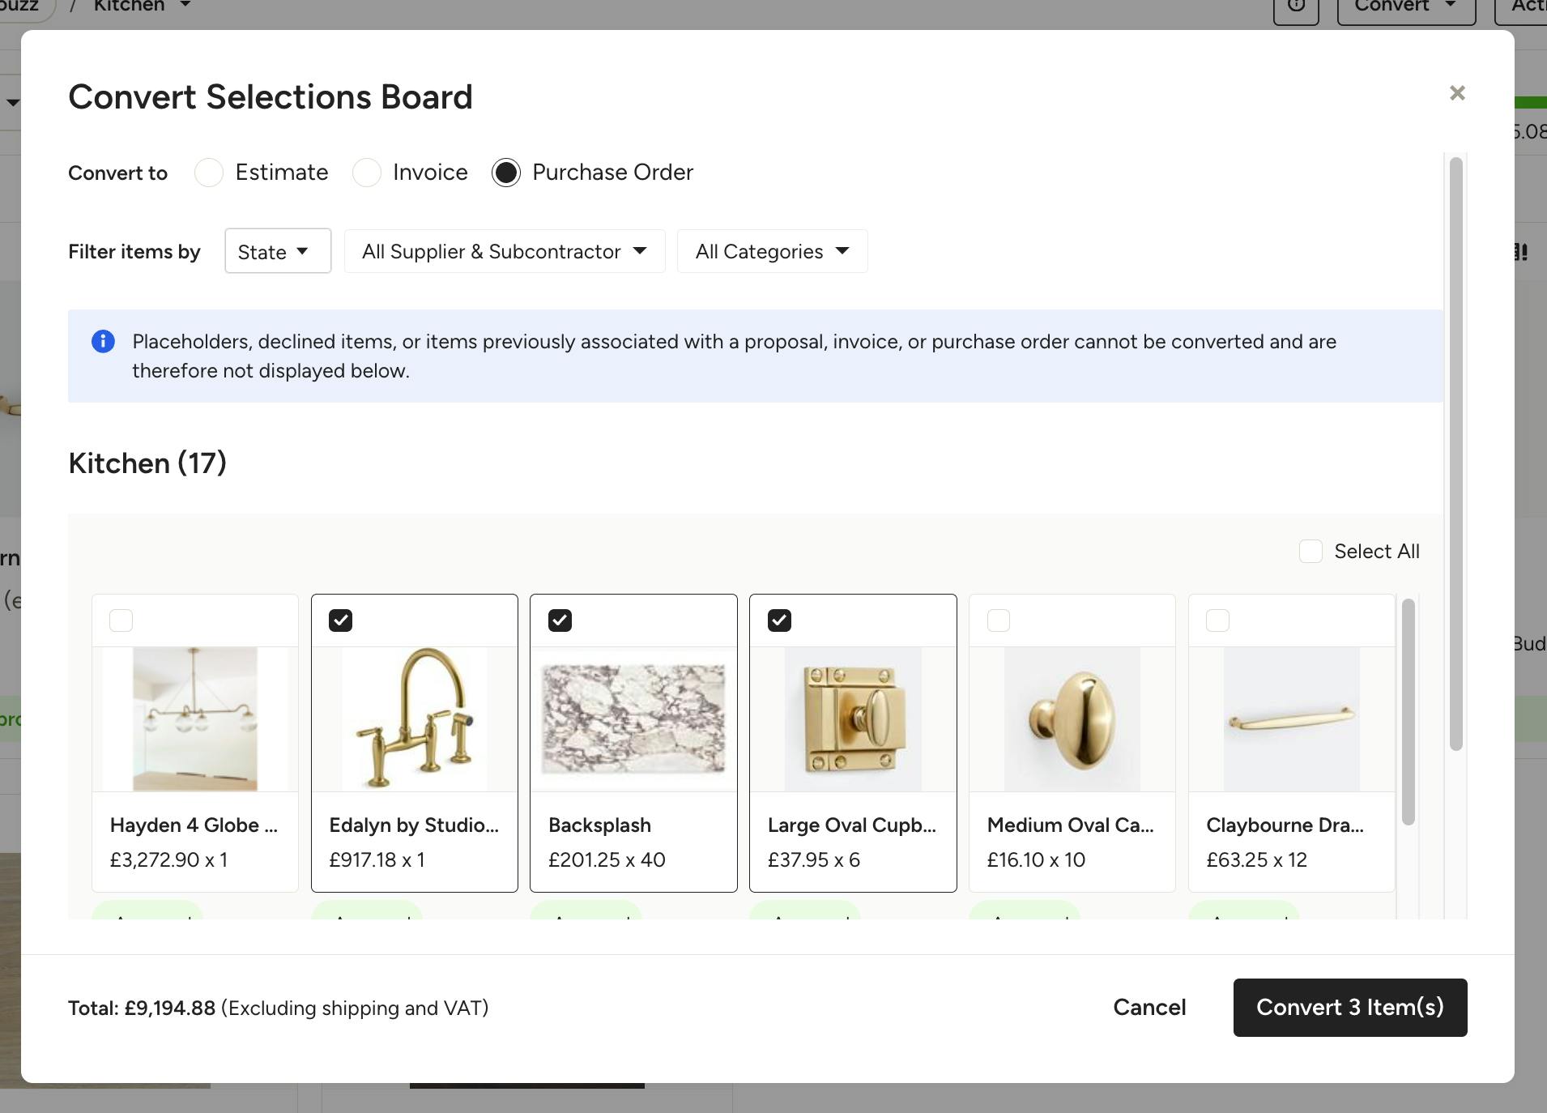Click the £63.25 x 12 price text
Screen dimensions: 1547x1113
[x=1257, y=860]
